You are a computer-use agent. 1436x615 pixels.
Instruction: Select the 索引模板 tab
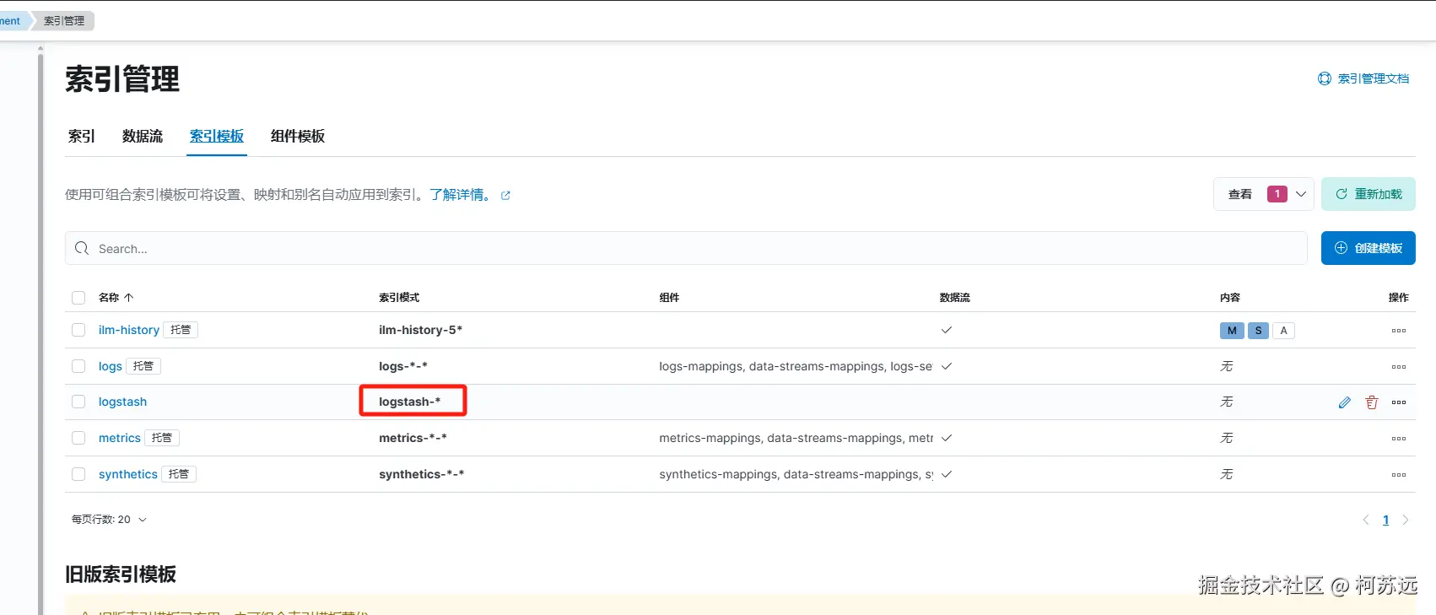pyautogui.click(x=217, y=136)
